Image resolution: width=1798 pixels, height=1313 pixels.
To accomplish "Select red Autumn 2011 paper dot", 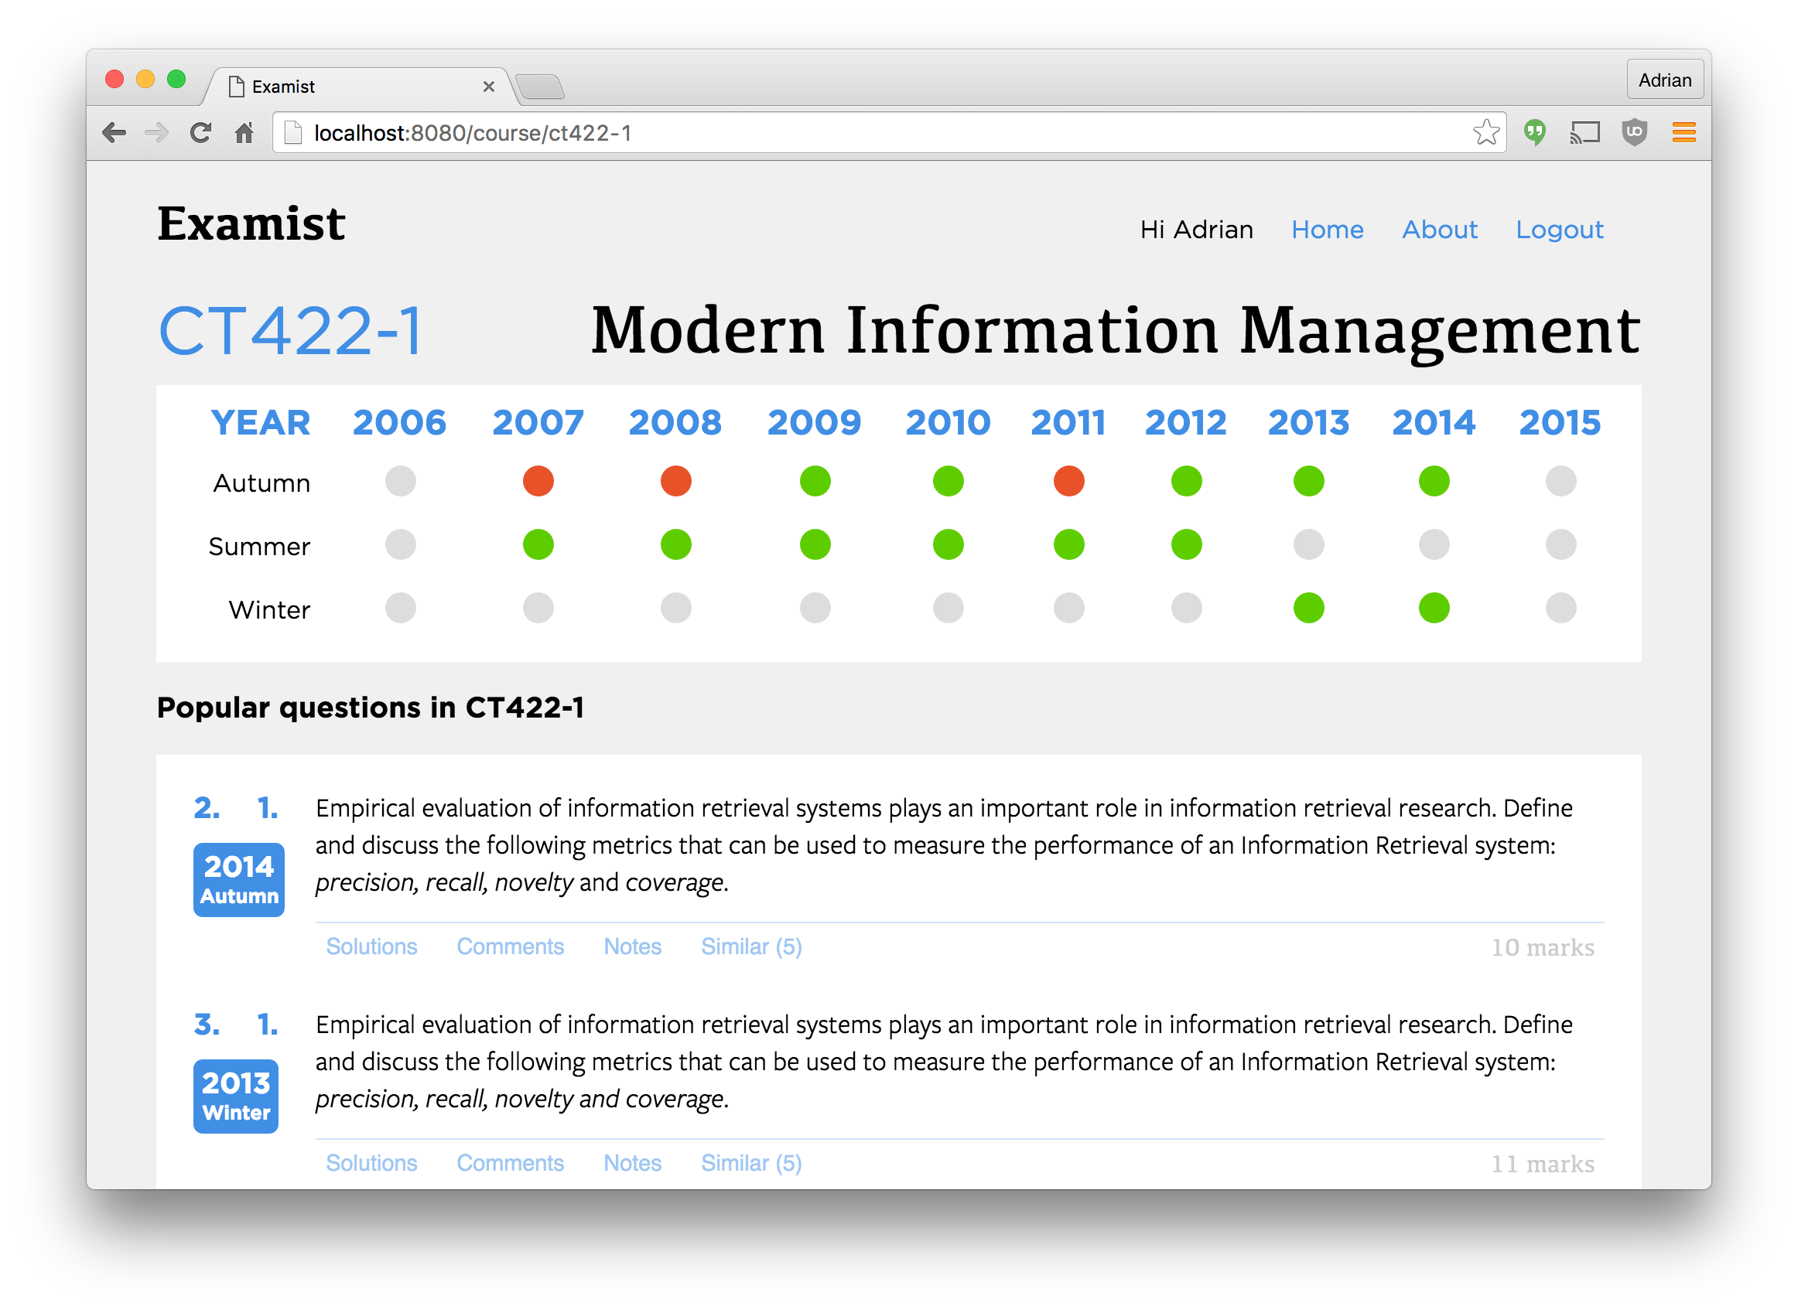I will point(1068,481).
